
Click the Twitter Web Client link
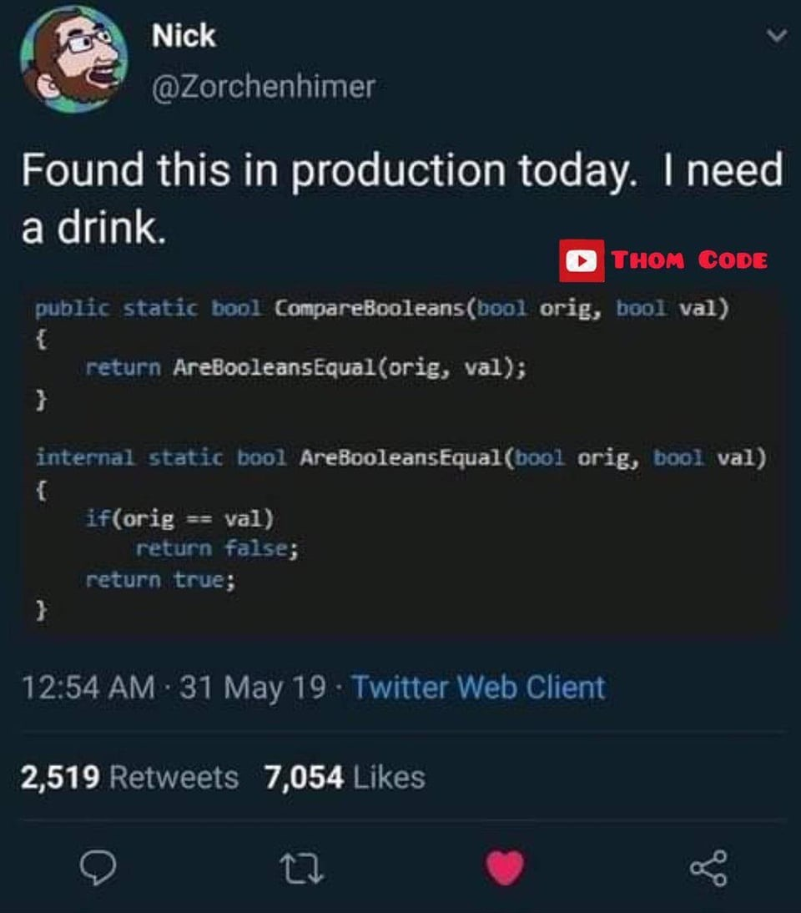tap(478, 687)
